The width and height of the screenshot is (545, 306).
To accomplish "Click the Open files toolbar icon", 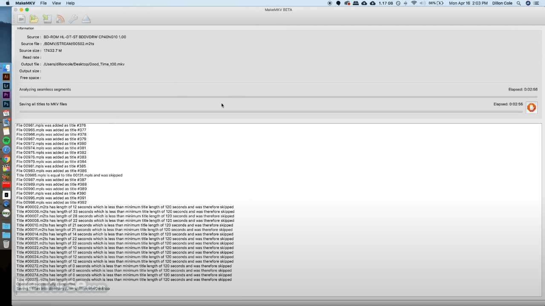I will point(21,19).
